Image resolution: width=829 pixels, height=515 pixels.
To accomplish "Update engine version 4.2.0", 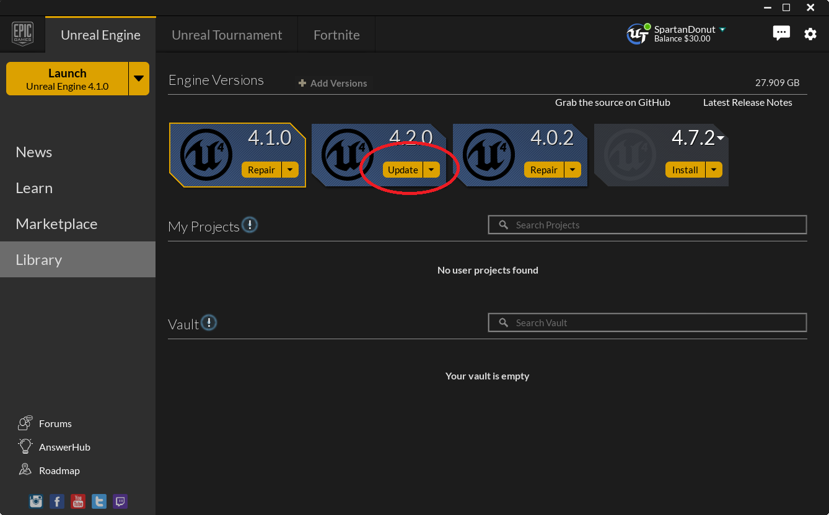I will click(403, 170).
